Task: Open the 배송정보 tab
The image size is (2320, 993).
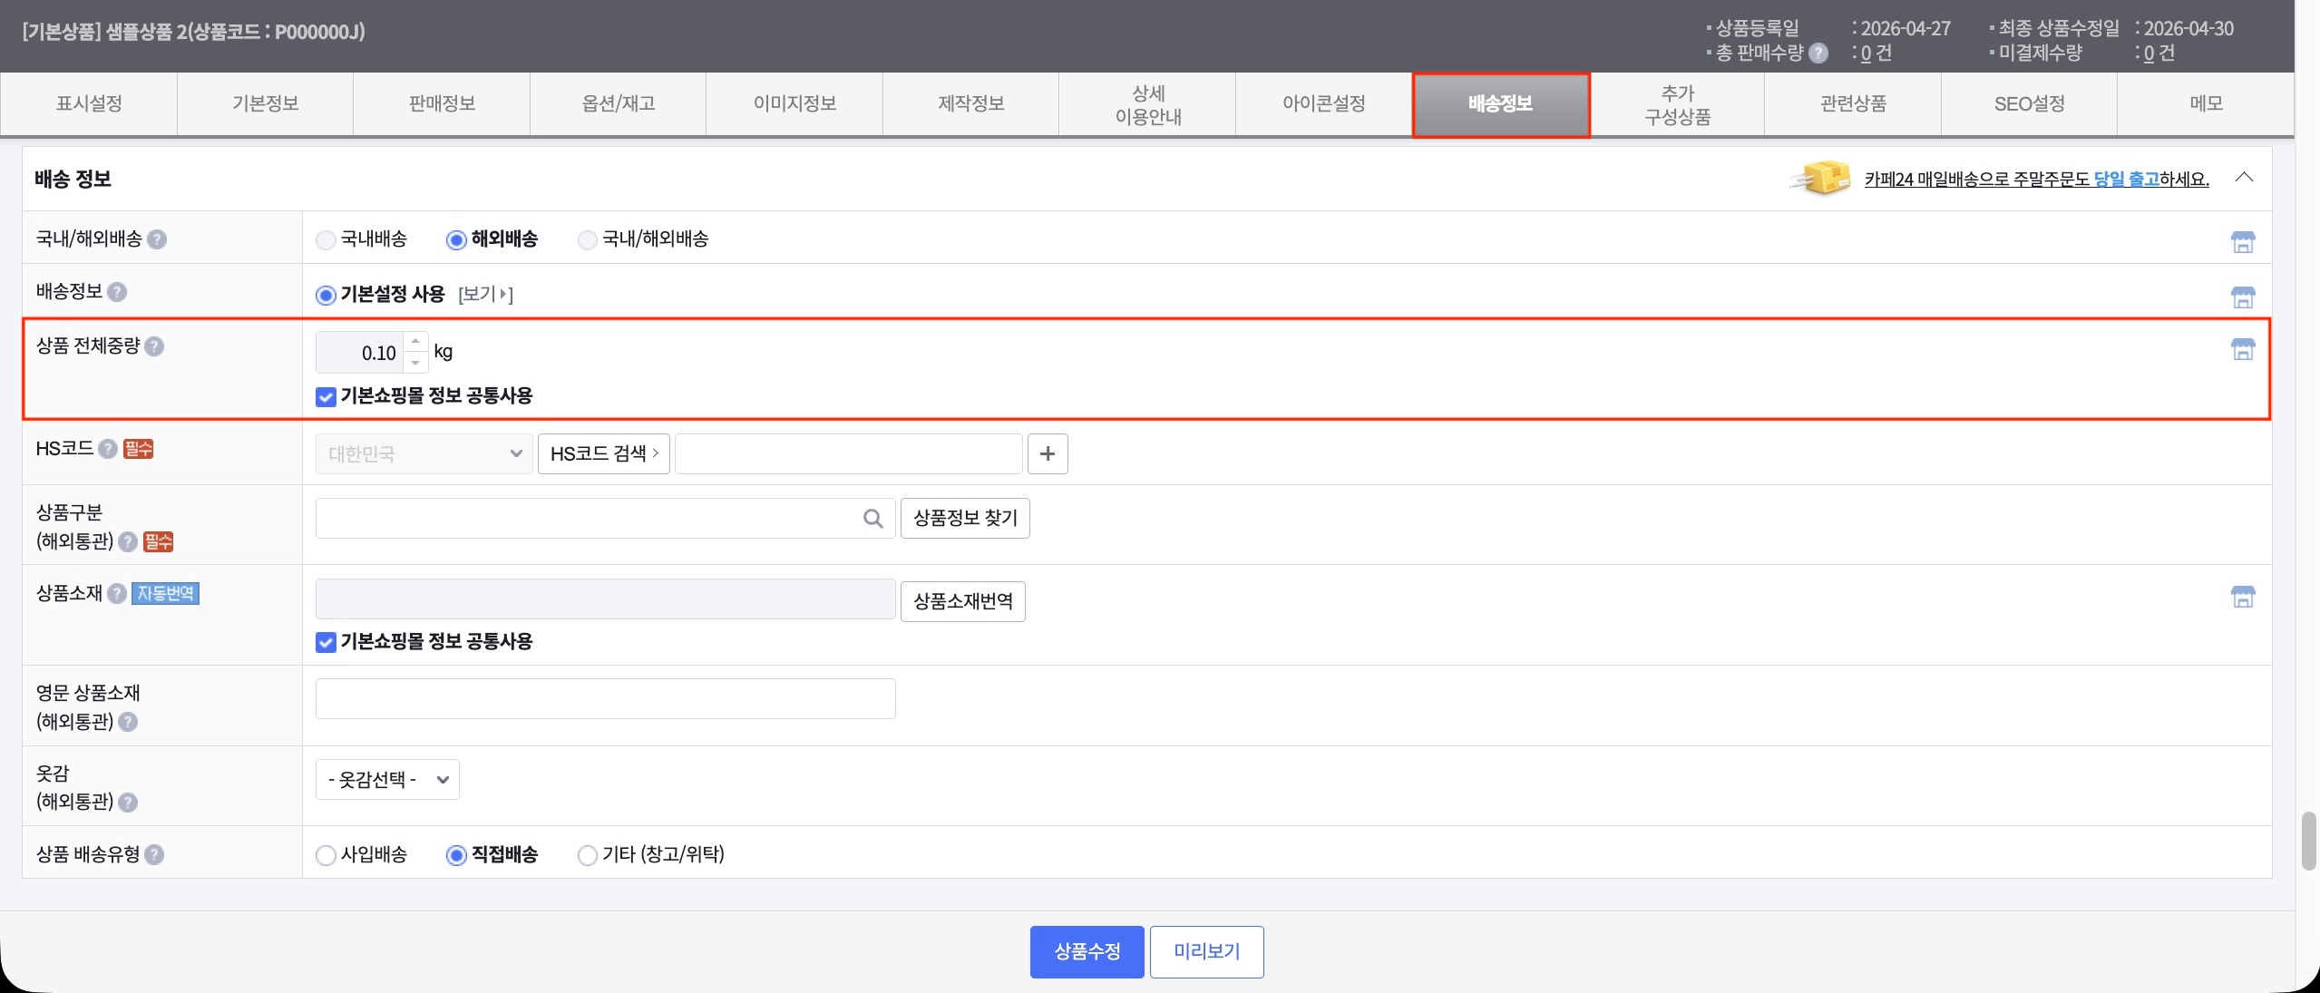Action: coord(1501,104)
